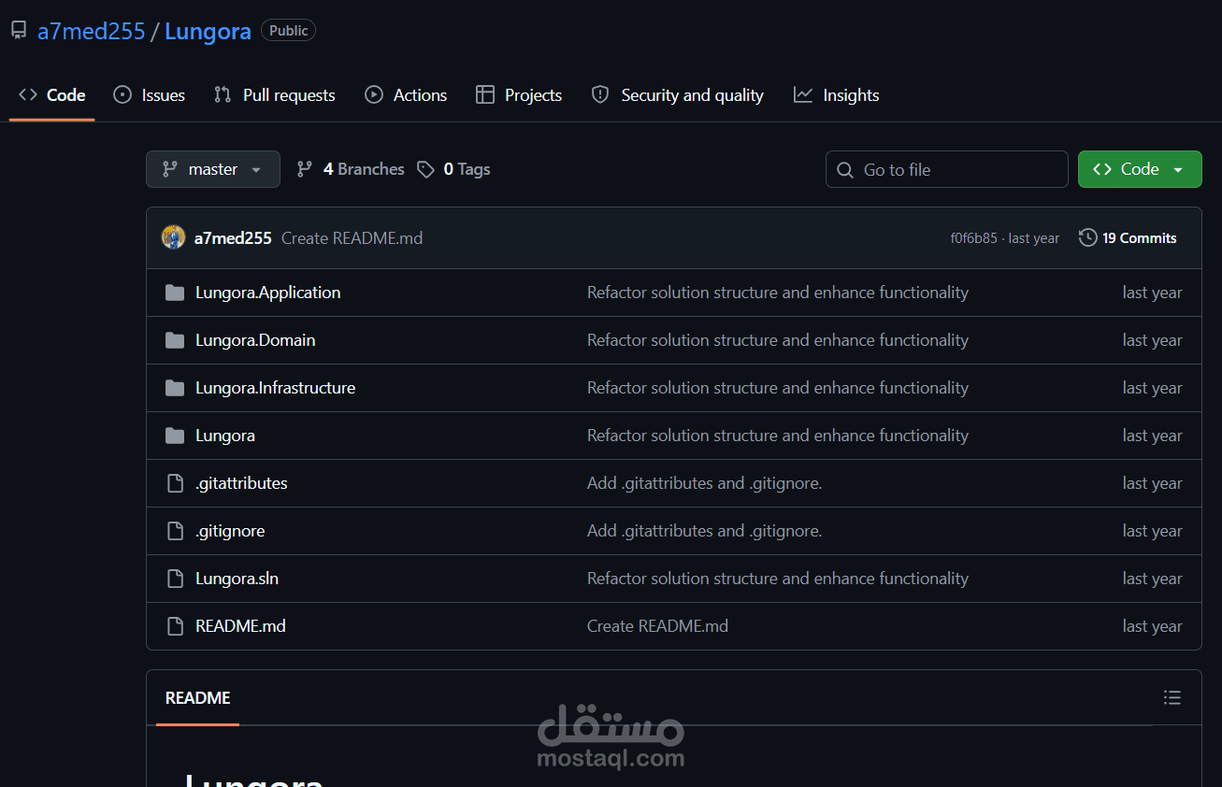The width and height of the screenshot is (1222, 787).
Task: Switch to the Code tab
Action: pos(52,95)
